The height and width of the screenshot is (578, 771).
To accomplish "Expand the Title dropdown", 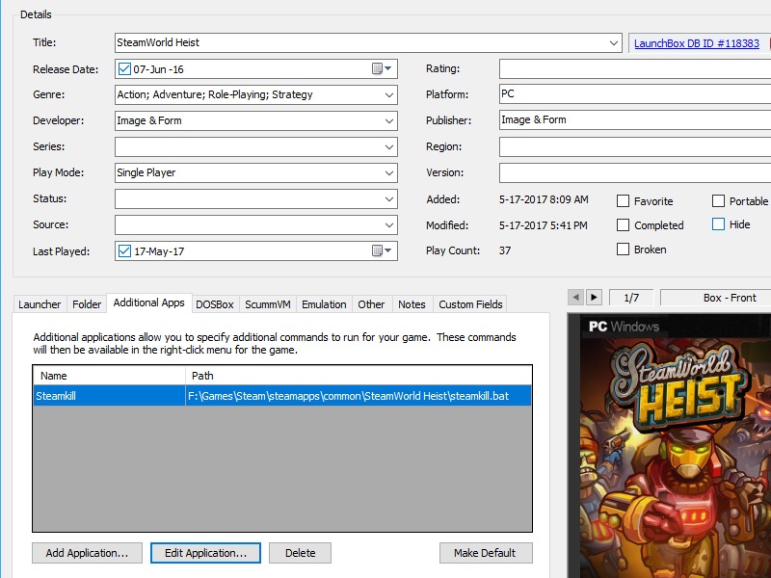I will 613,42.
